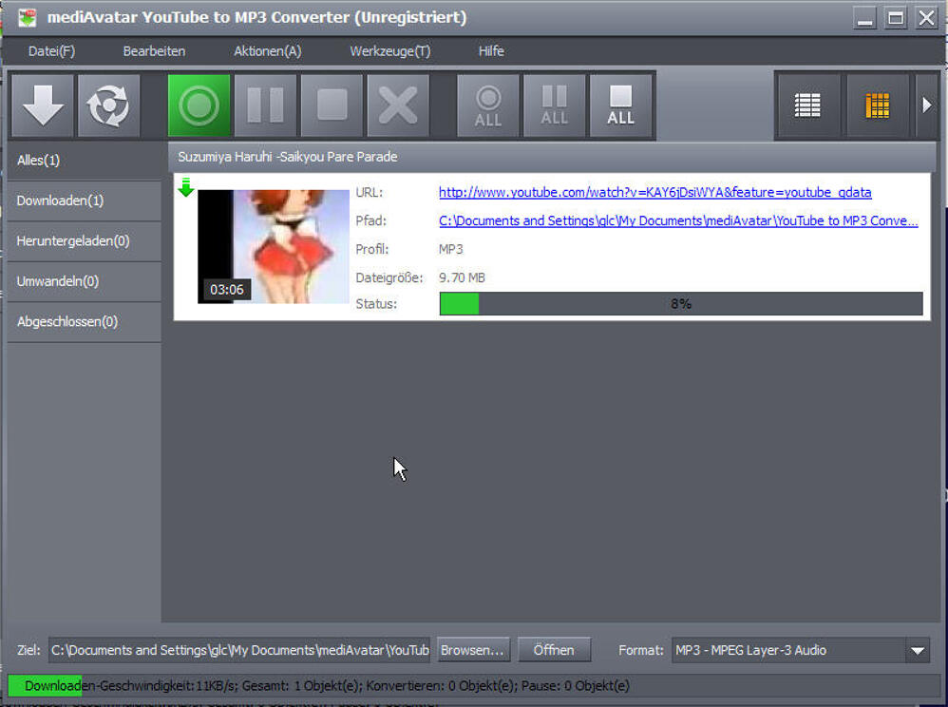Switch to list view mode
This screenshot has width=948, height=707.
point(807,105)
